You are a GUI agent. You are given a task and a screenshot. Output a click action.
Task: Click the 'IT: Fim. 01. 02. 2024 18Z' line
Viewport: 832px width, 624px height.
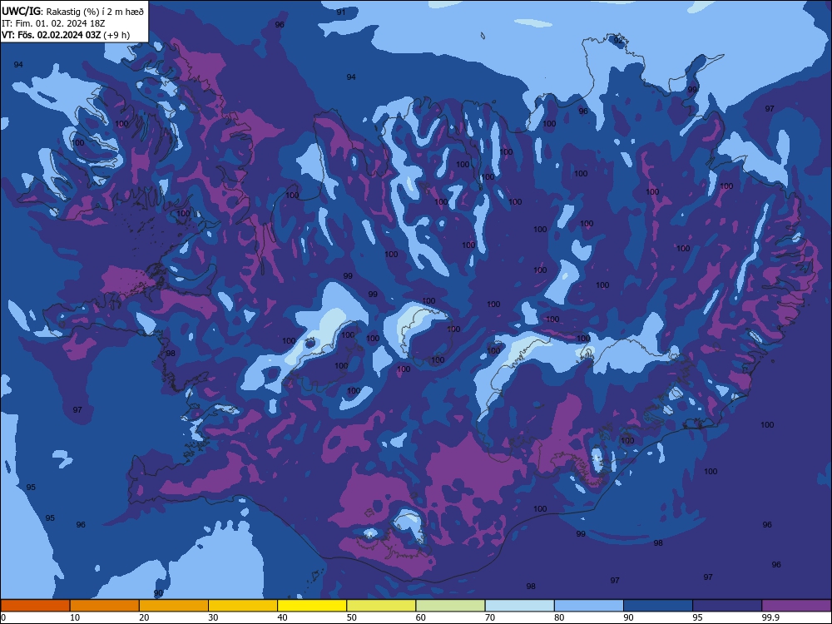point(53,23)
